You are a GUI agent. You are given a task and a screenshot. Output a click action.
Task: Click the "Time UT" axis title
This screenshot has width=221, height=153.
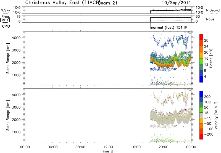click(x=108, y=151)
